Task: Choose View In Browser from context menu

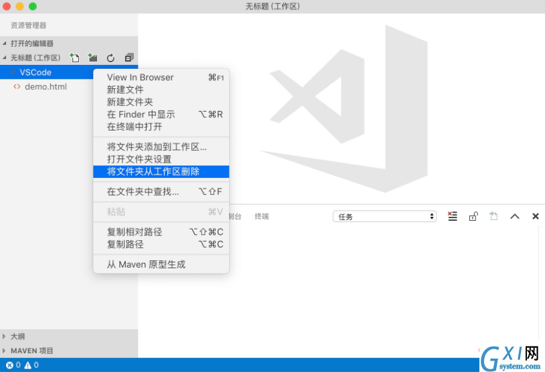Action: pos(161,77)
